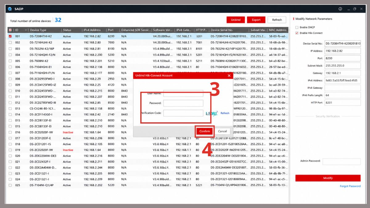The height and width of the screenshot is (208, 370).
Task: Click the empty IPv6 Gateway field
Action: click(x=343, y=88)
